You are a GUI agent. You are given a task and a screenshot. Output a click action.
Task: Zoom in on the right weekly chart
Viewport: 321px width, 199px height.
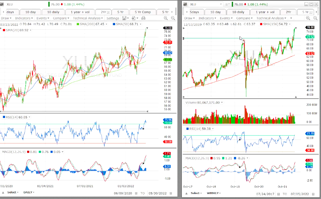click(308, 18)
